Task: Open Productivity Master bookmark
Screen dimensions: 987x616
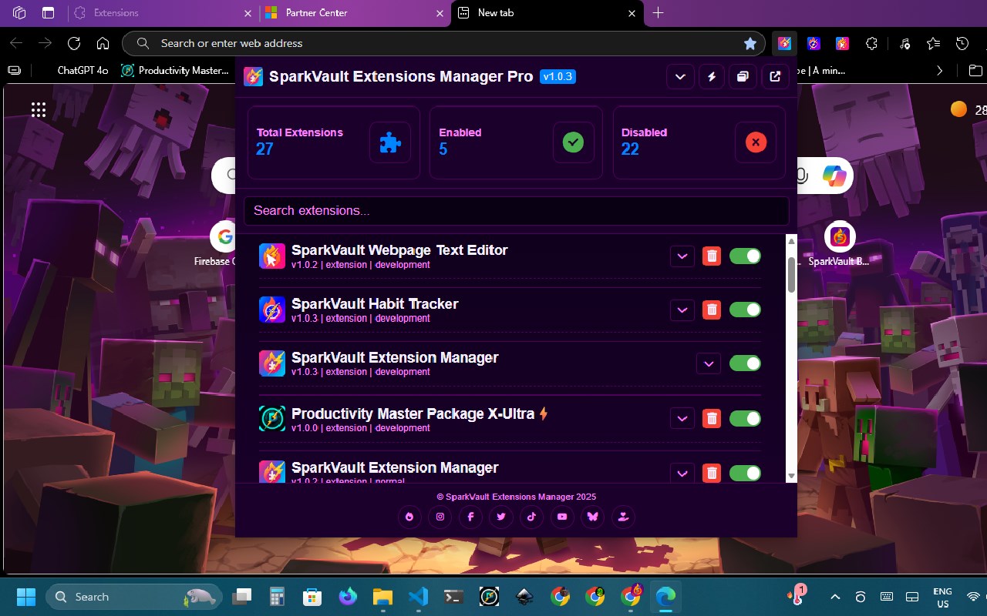Action: 175,70
